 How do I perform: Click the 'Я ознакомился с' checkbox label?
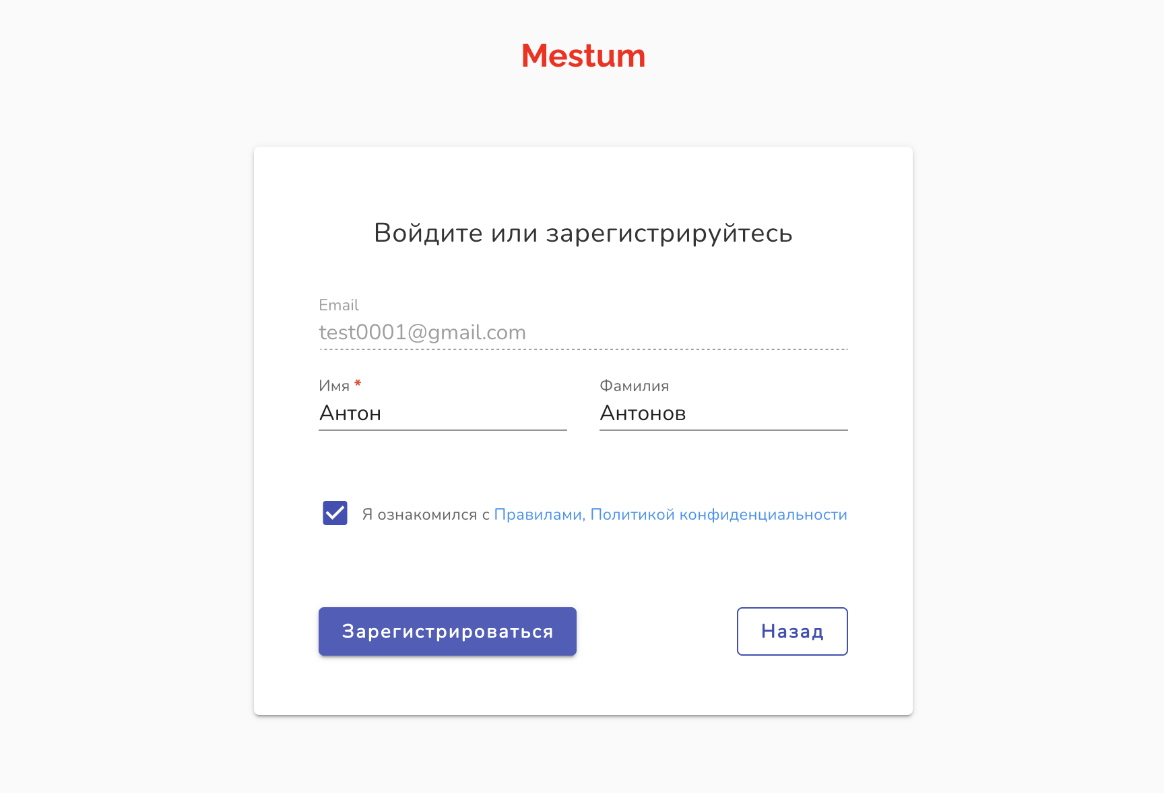pyautogui.click(x=425, y=515)
